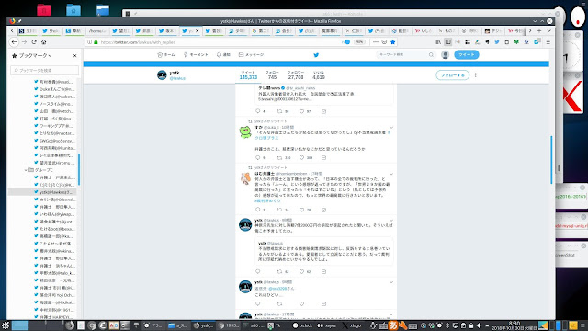Click the blue ツイート compose button

466,55
